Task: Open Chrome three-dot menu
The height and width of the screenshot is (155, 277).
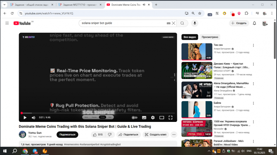Action: pyautogui.click(x=272, y=13)
